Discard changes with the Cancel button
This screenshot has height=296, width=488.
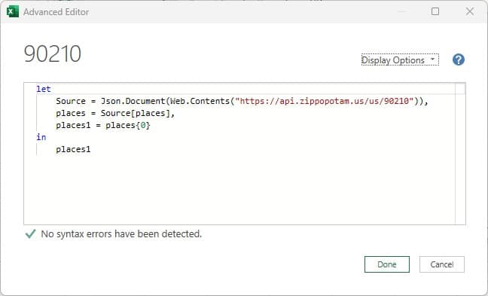coord(441,264)
